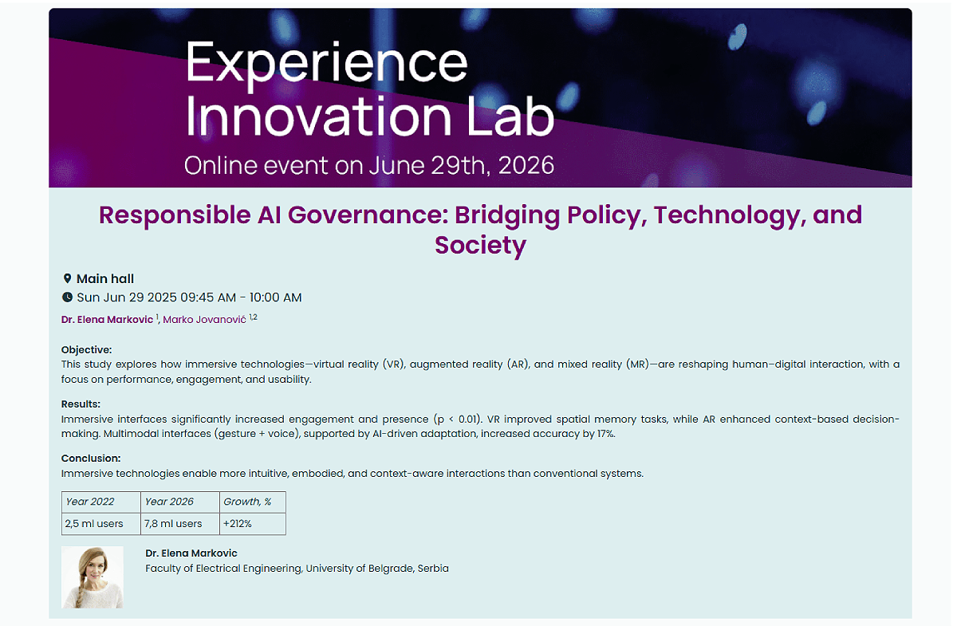This screenshot has height=626, width=957.
Task: Click Dr. Elena Markovic's portrait photo
Action: pyautogui.click(x=93, y=577)
